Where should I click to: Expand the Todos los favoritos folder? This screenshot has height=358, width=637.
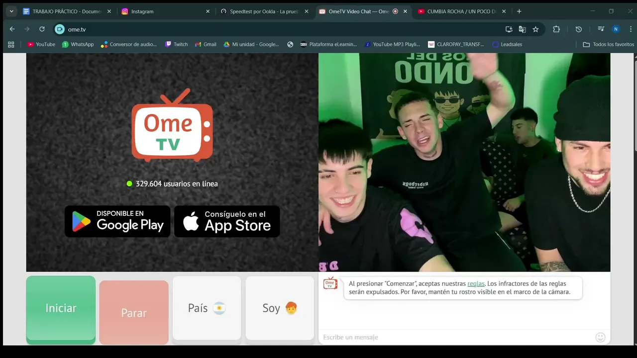(x=608, y=44)
